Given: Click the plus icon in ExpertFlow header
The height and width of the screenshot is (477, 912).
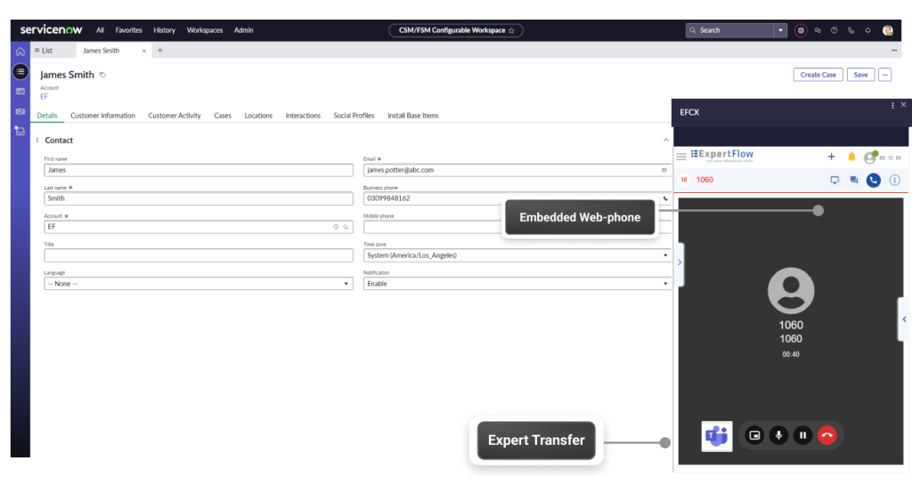Looking at the screenshot, I should 831,157.
